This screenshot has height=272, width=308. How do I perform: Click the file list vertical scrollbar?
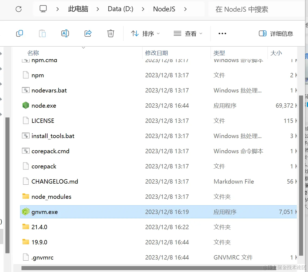(x=301, y=176)
